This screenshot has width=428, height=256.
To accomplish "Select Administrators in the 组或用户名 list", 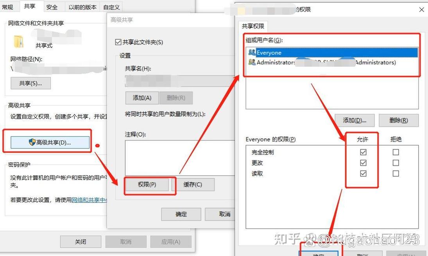I will pos(281,62).
